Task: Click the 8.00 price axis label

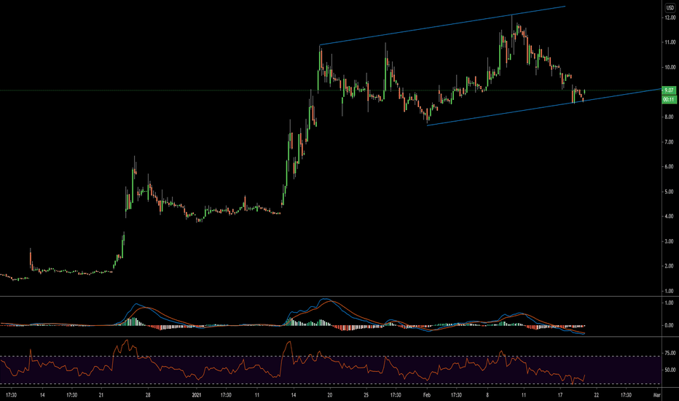Action: [x=670, y=117]
